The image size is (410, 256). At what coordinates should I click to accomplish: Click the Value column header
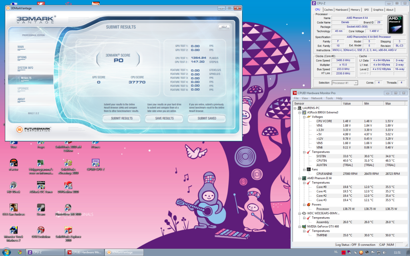pyautogui.click(x=352, y=104)
